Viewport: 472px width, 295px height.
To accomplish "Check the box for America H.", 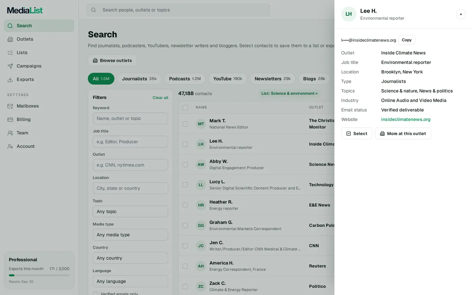I will coord(185,266).
